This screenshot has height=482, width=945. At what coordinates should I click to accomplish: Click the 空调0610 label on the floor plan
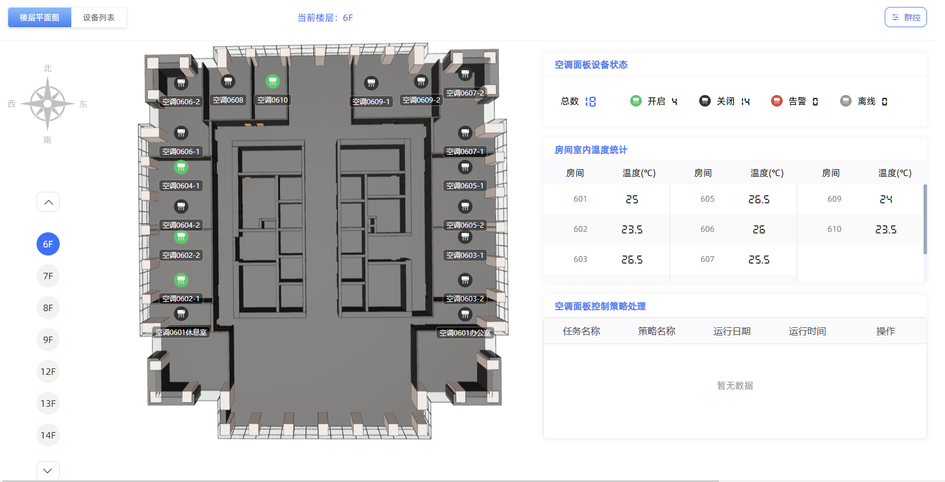tap(272, 100)
